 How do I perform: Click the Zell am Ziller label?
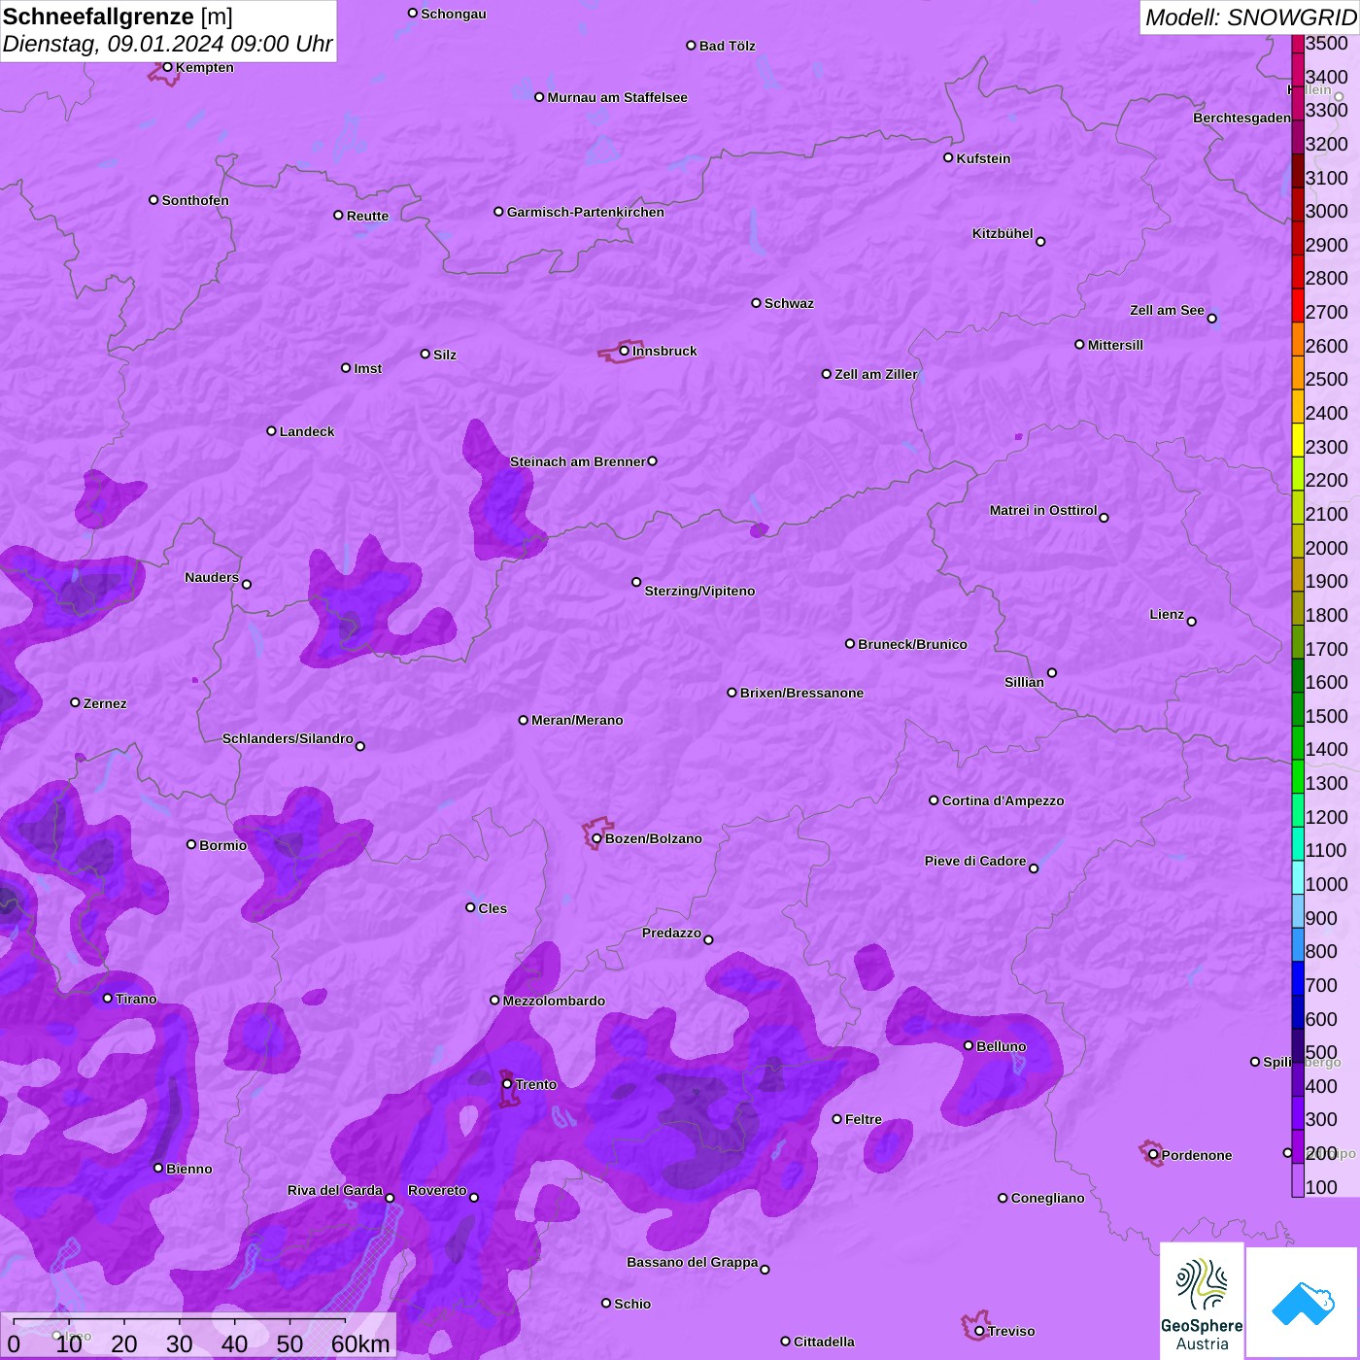click(x=876, y=374)
